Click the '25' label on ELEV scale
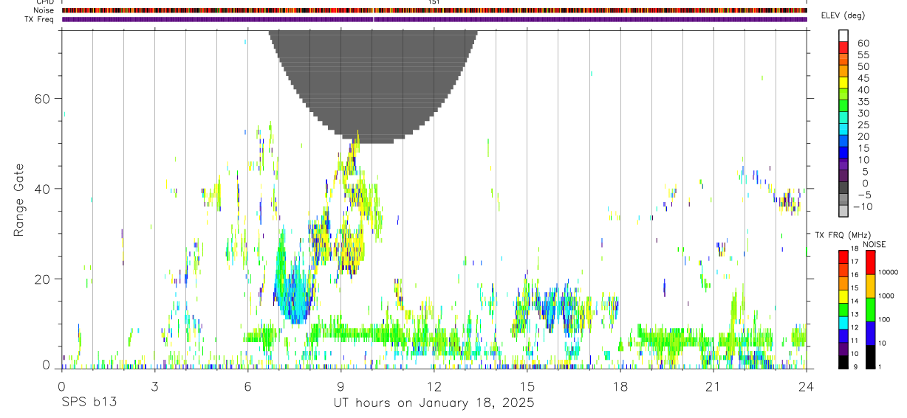Image resolution: width=907 pixels, height=418 pixels. coord(863,125)
